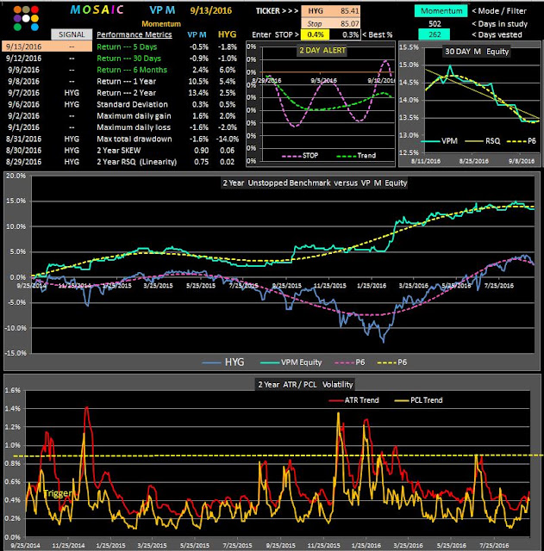Click the 502 days in study value
544x551 pixels.
point(435,23)
